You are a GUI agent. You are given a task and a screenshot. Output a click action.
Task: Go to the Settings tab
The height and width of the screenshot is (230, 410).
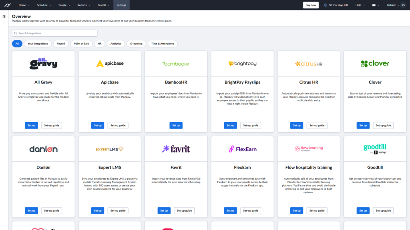[121, 5]
